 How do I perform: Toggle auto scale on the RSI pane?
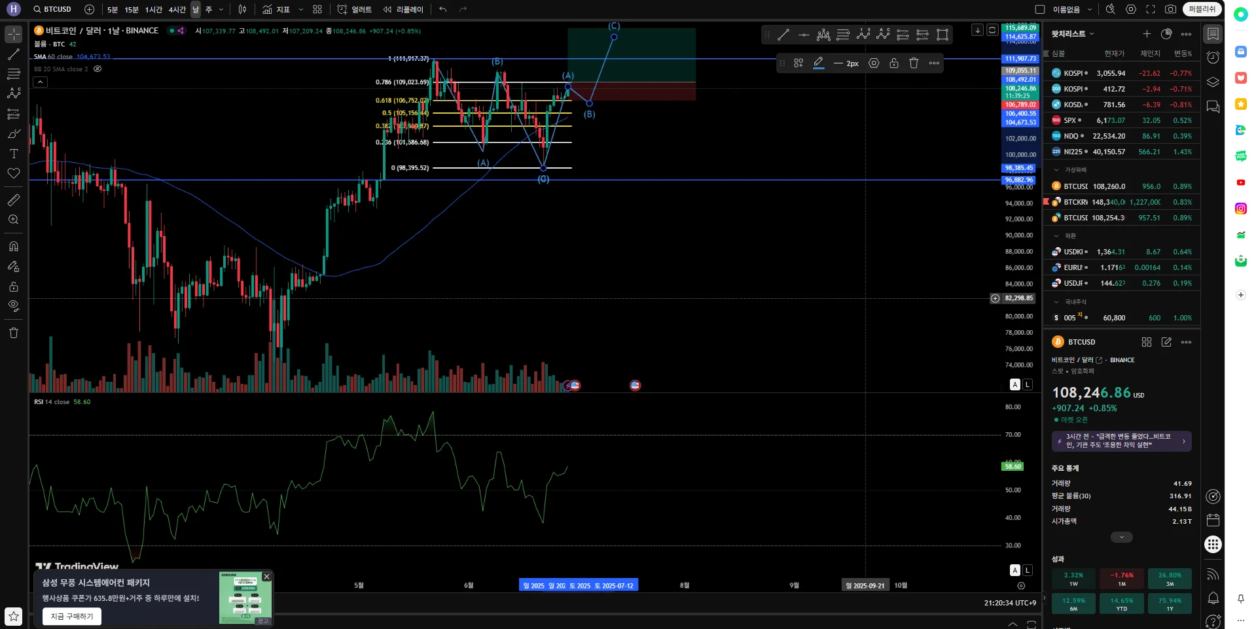click(1015, 570)
